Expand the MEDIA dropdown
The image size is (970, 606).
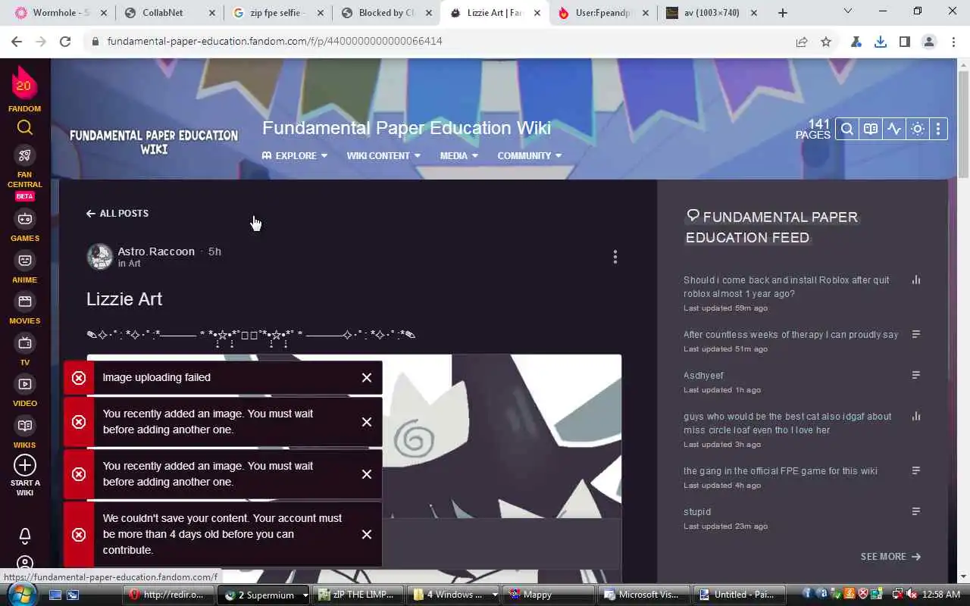click(459, 155)
